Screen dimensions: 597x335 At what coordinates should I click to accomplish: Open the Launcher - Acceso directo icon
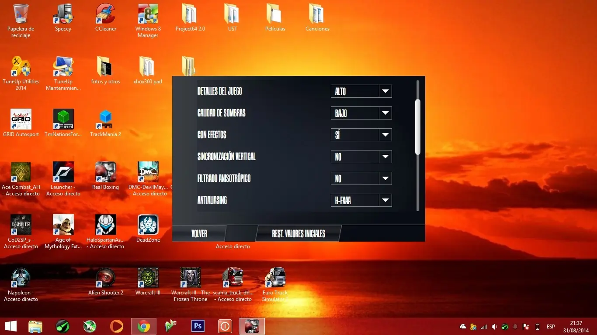[x=63, y=179]
